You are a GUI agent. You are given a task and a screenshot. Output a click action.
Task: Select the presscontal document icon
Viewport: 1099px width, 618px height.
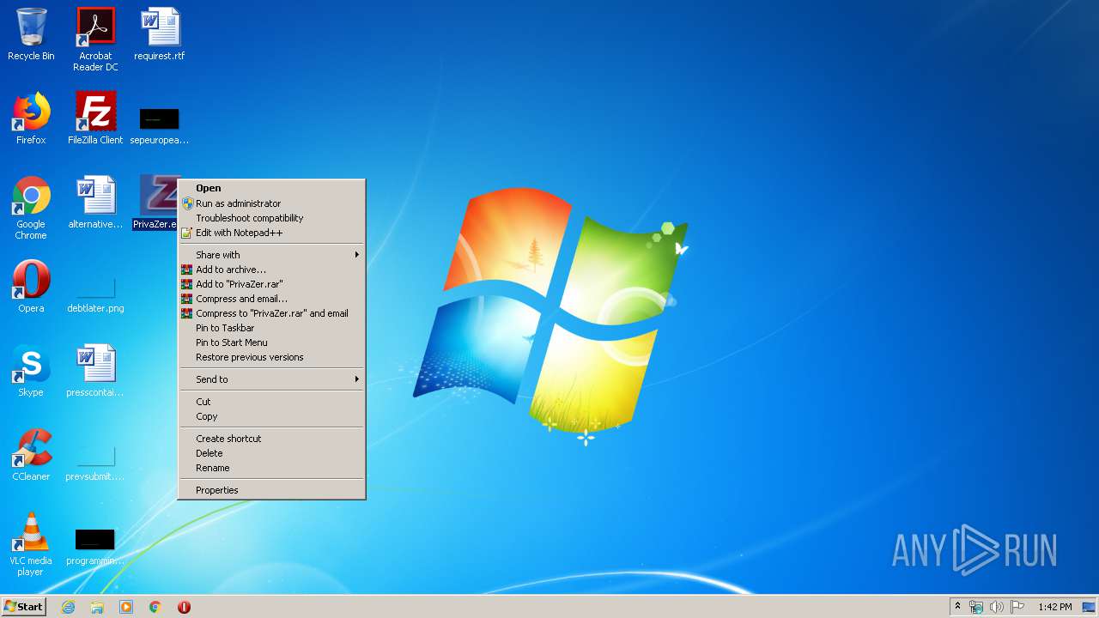[x=95, y=371]
